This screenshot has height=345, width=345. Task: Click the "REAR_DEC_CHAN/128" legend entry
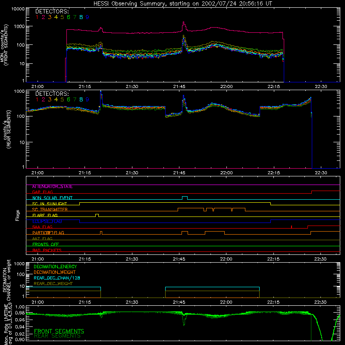(57, 278)
